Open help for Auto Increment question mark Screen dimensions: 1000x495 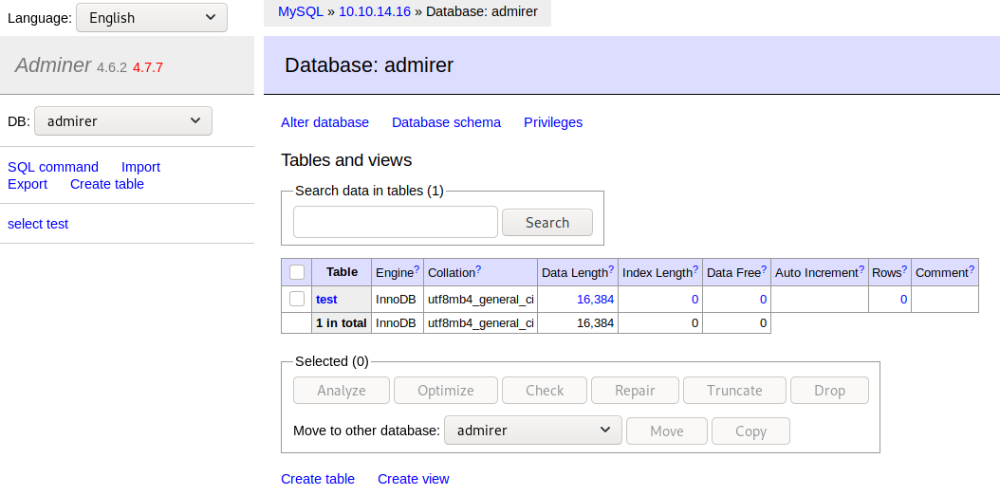(x=861, y=269)
